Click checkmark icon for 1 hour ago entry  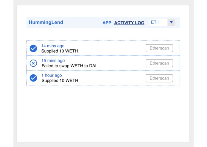tap(33, 78)
